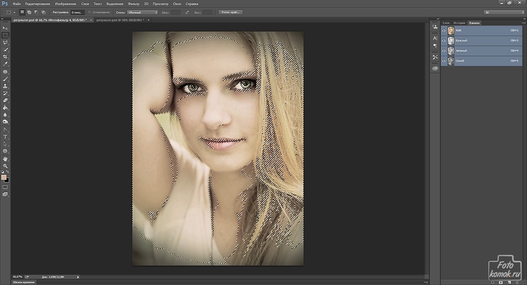Select the Lasso tool
527x285 pixels.
point(5,43)
